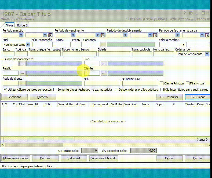This screenshot has width=212, height=178.
Task: Click the Borderô button below filters
Action: (43, 97)
